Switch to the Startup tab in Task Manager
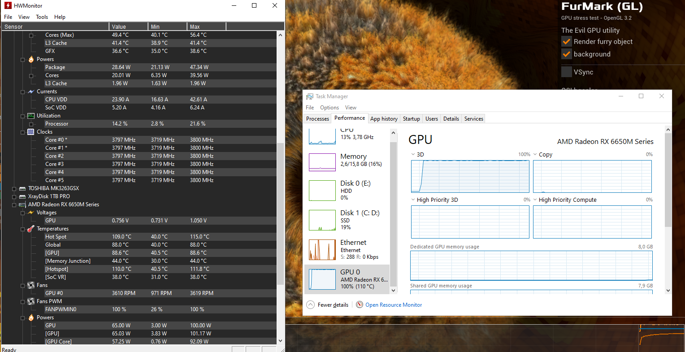 pyautogui.click(x=411, y=119)
